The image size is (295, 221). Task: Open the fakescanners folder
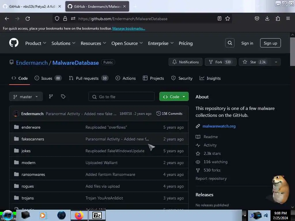pyautogui.click(x=33, y=139)
